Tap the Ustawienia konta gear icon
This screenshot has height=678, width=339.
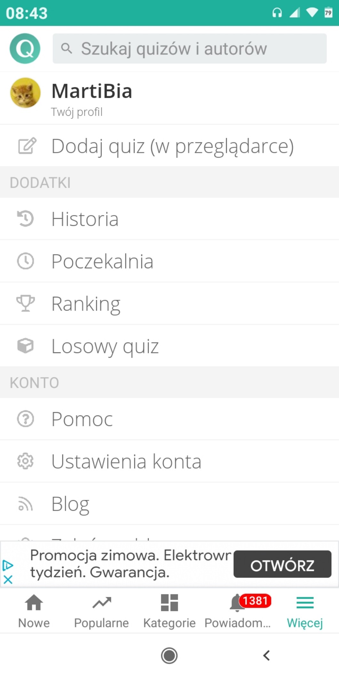point(25,461)
